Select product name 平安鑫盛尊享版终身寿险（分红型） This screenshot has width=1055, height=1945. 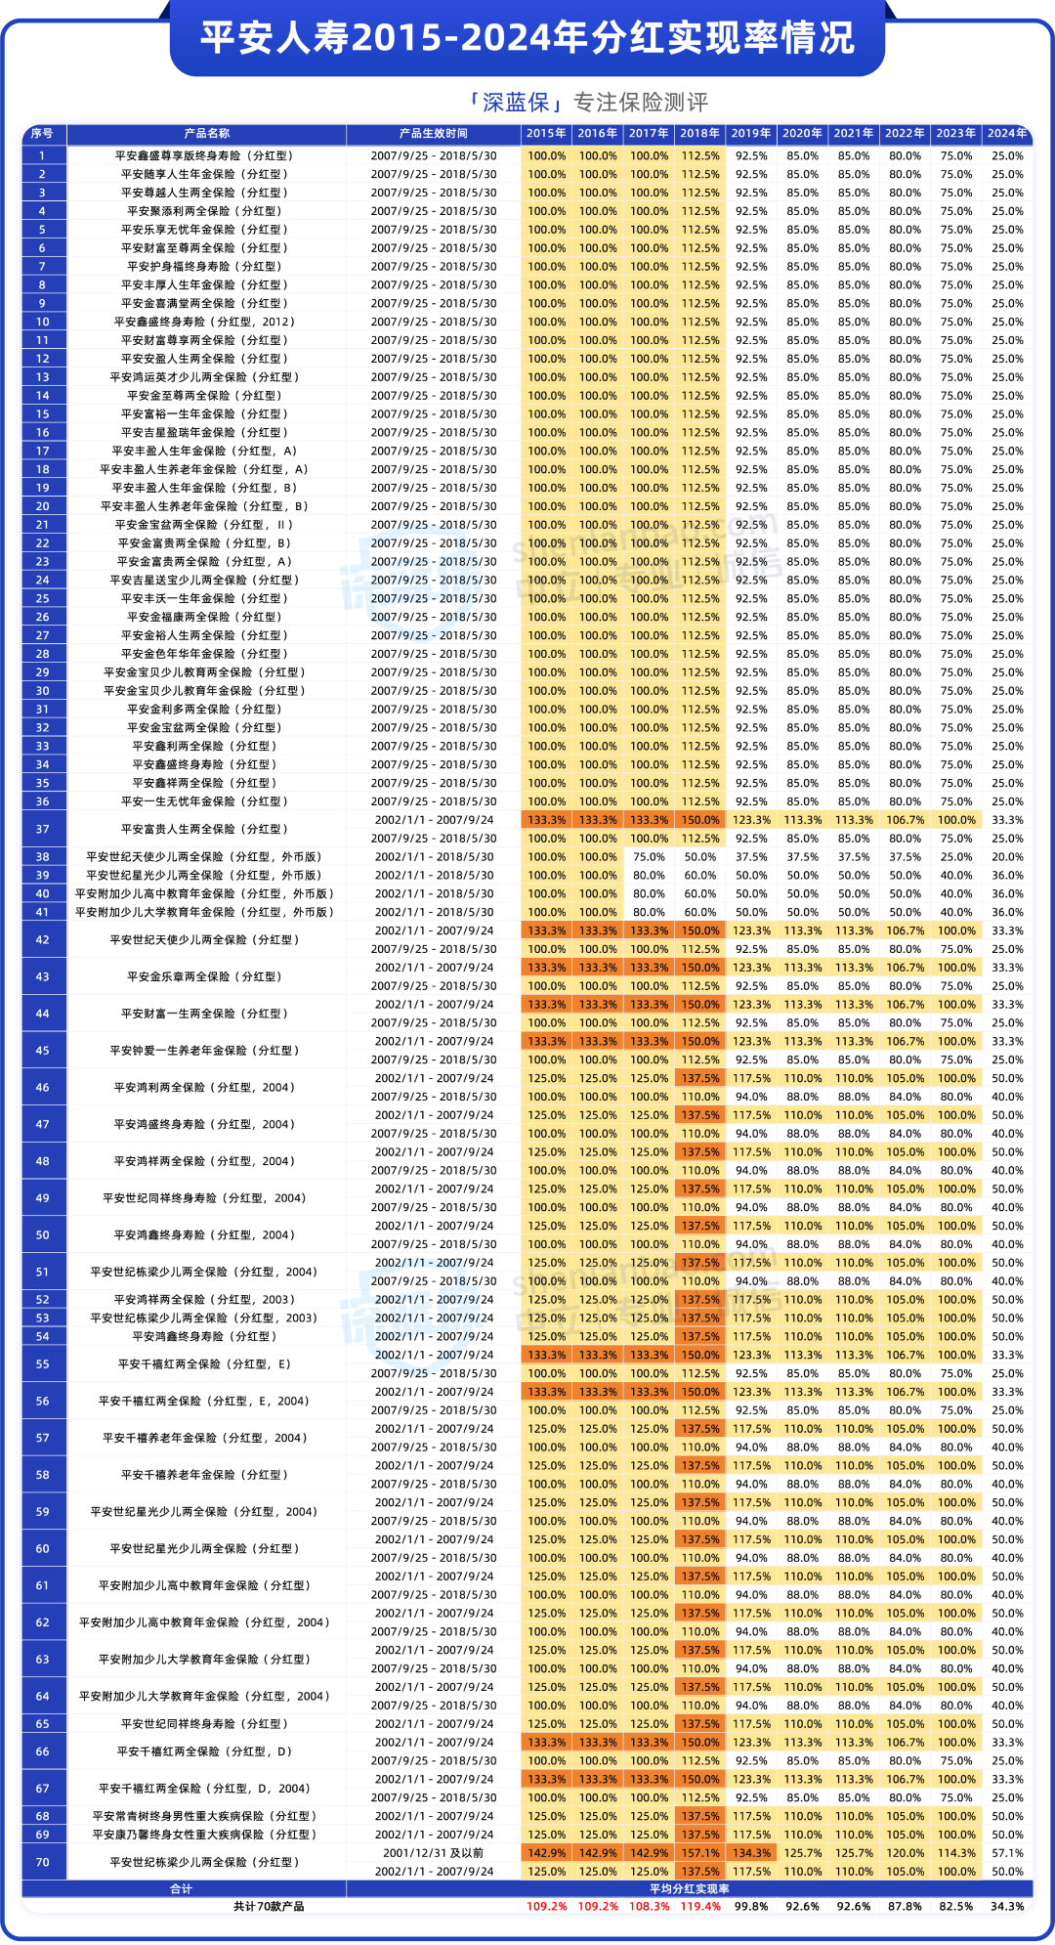(x=205, y=155)
